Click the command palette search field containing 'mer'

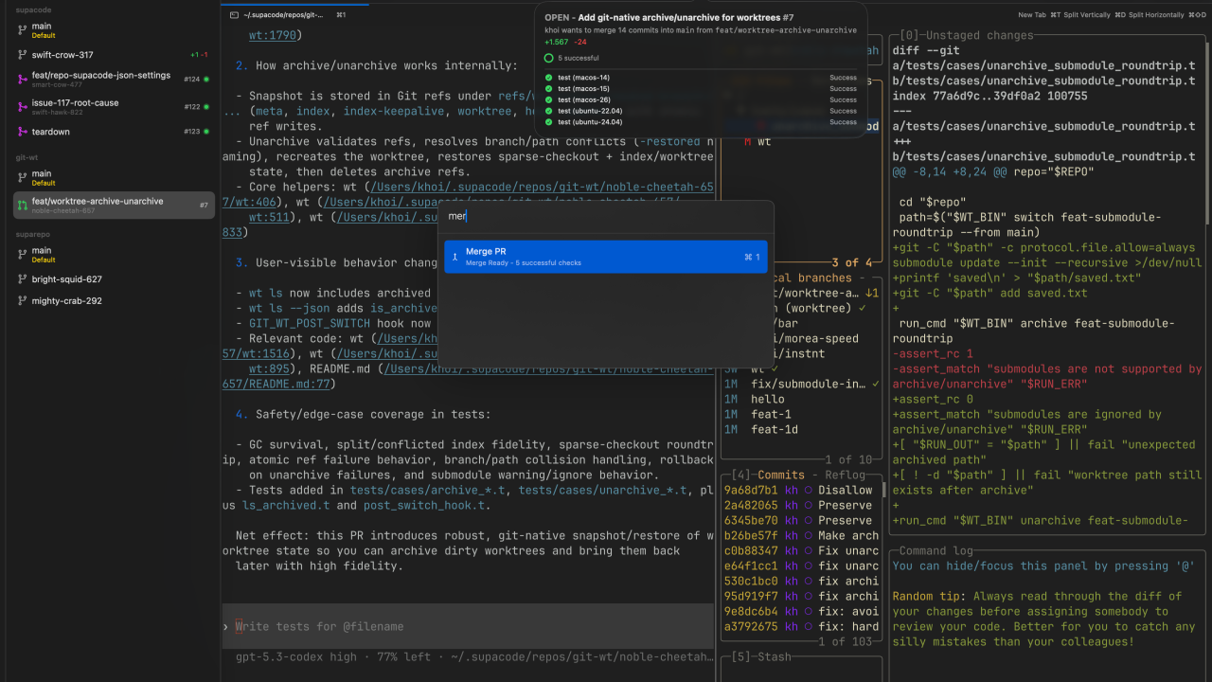click(606, 216)
